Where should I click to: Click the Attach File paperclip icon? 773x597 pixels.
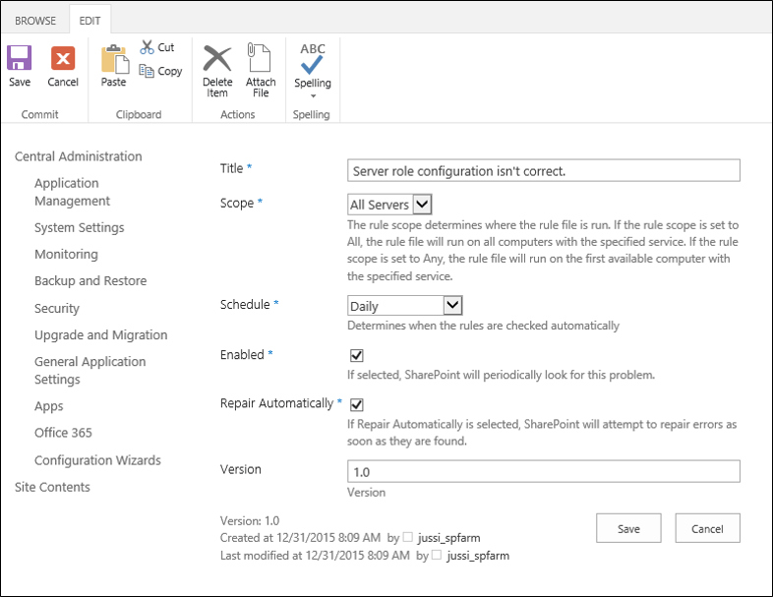pos(261,58)
